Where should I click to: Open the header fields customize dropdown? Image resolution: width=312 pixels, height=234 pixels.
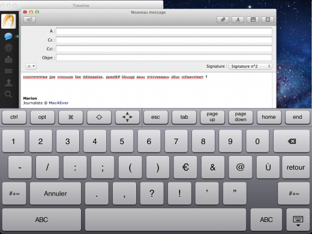tap(31, 66)
